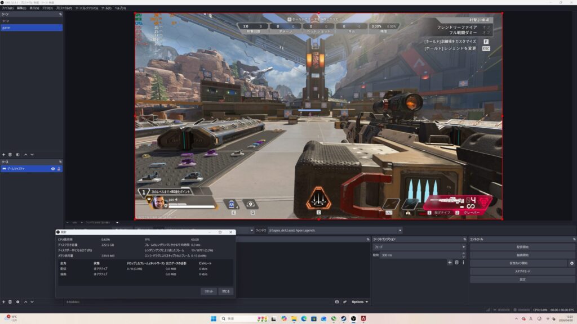
Task: Open the ツール(T) menu
Action: (106, 8)
